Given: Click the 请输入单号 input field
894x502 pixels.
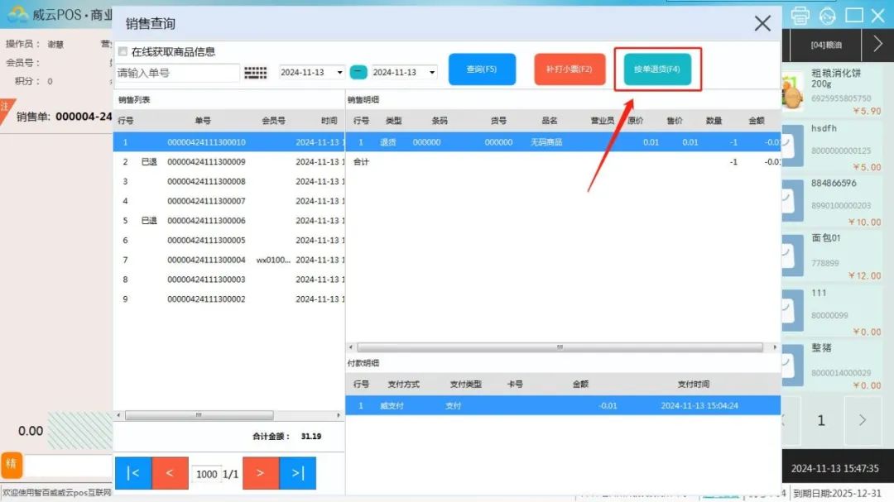Looking at the screenshot, I should 178,73.
